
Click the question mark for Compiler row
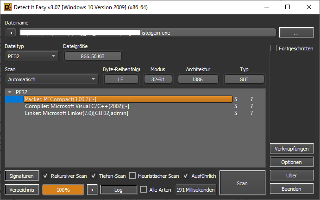click(252, 106)
